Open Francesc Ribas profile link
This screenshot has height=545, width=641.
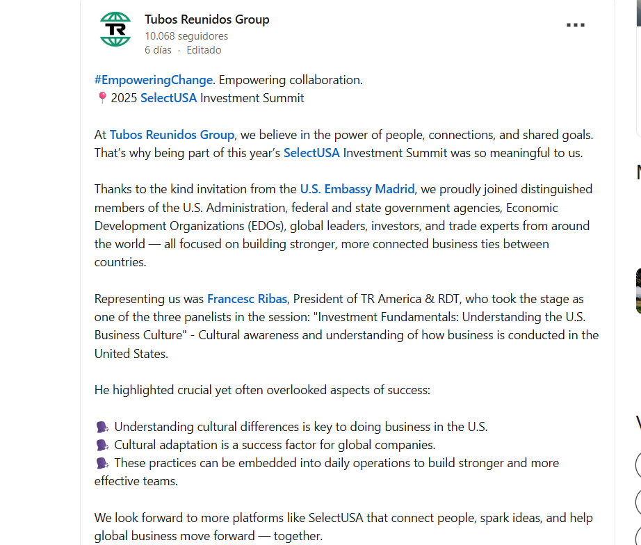click(247, 299)
